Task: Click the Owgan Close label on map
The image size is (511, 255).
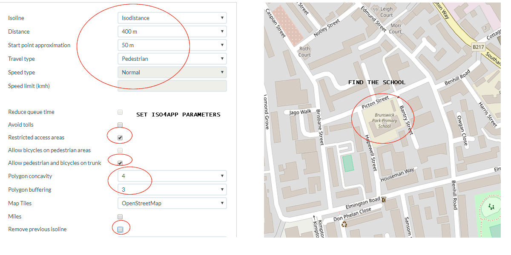Action: tap(462, 131)
